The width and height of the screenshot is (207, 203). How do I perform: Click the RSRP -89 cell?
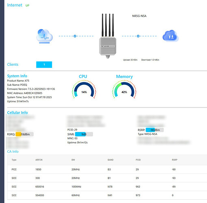174,187
